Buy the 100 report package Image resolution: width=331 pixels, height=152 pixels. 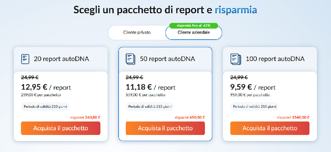(x=270, y=128)
